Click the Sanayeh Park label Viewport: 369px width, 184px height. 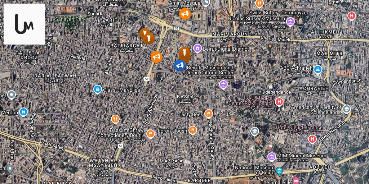tap(70, 19)
